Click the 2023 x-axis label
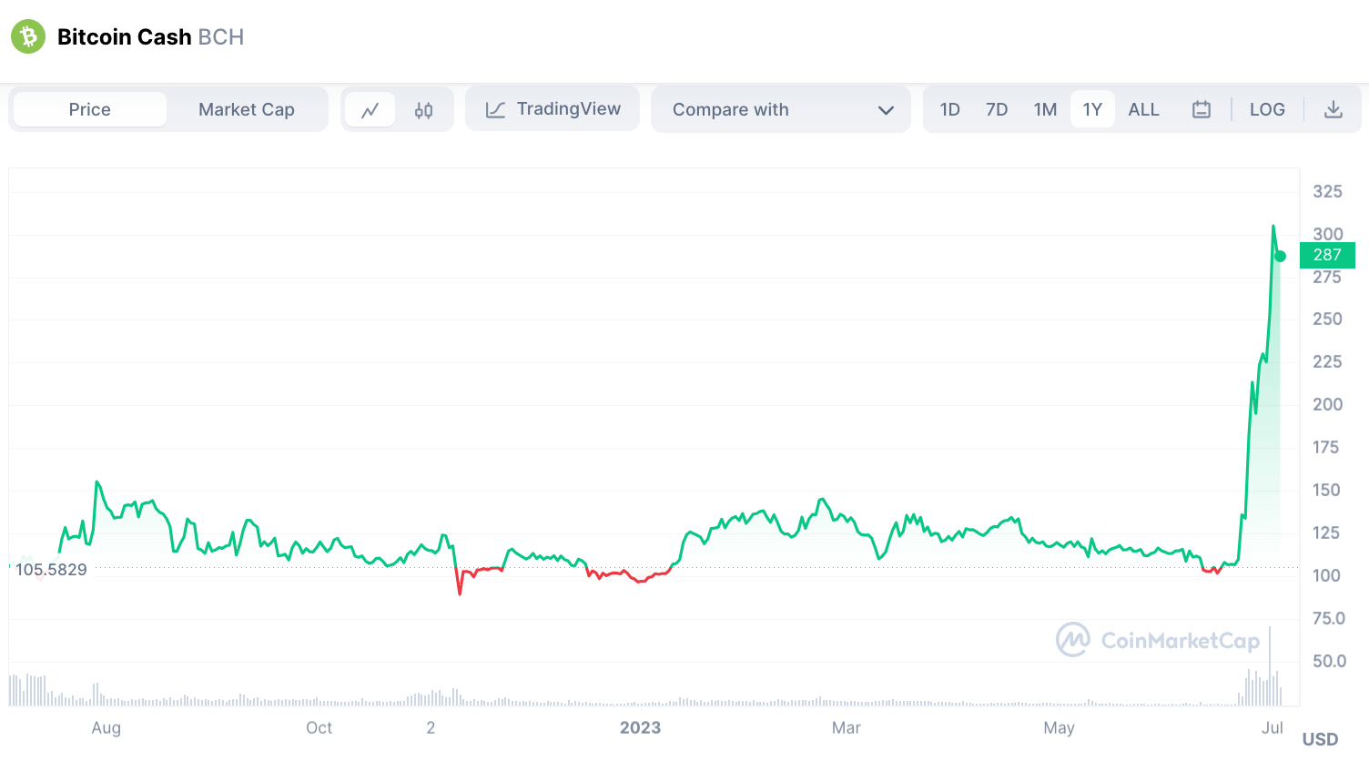This screenshot has height=771, width=1369. click(640, 727)
